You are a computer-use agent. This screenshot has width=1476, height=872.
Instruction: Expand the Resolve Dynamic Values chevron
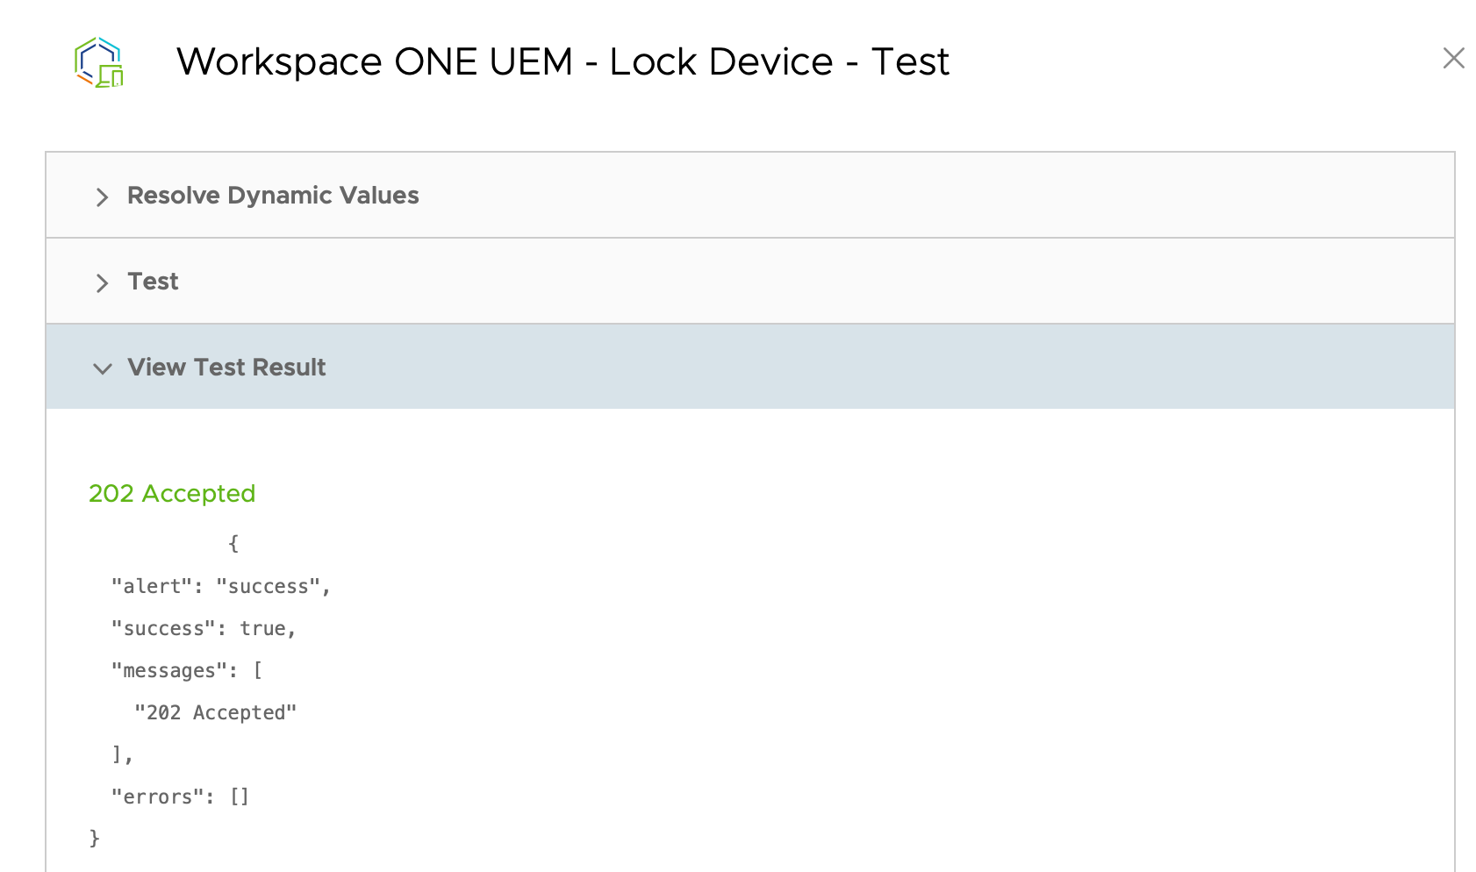pos(102,197)
